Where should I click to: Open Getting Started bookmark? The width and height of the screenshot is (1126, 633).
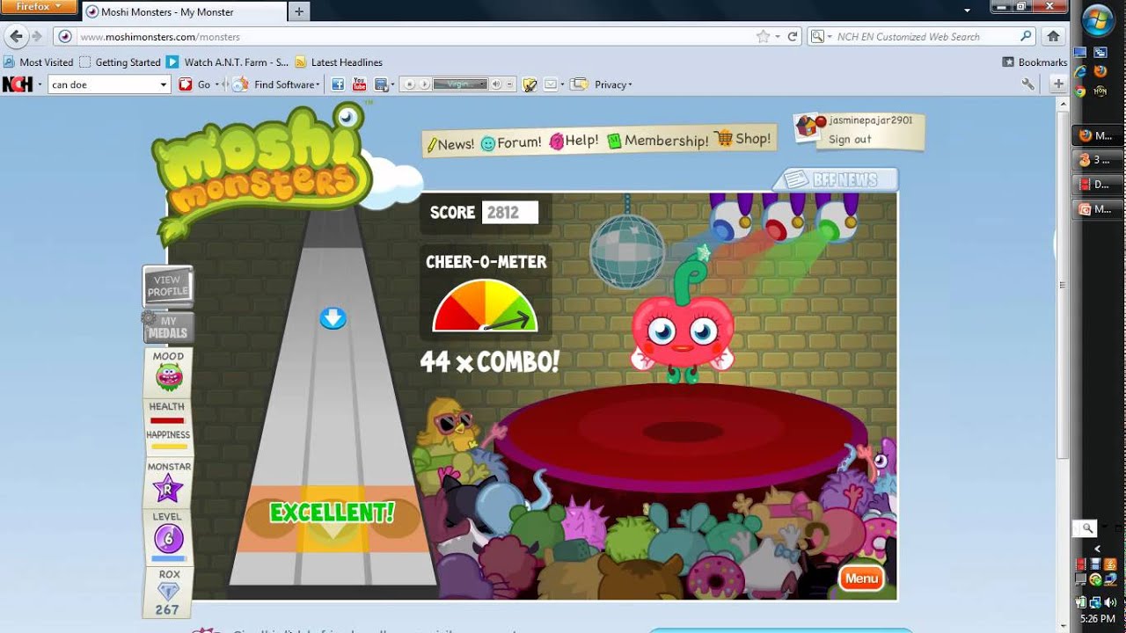[x=121, y=62]
